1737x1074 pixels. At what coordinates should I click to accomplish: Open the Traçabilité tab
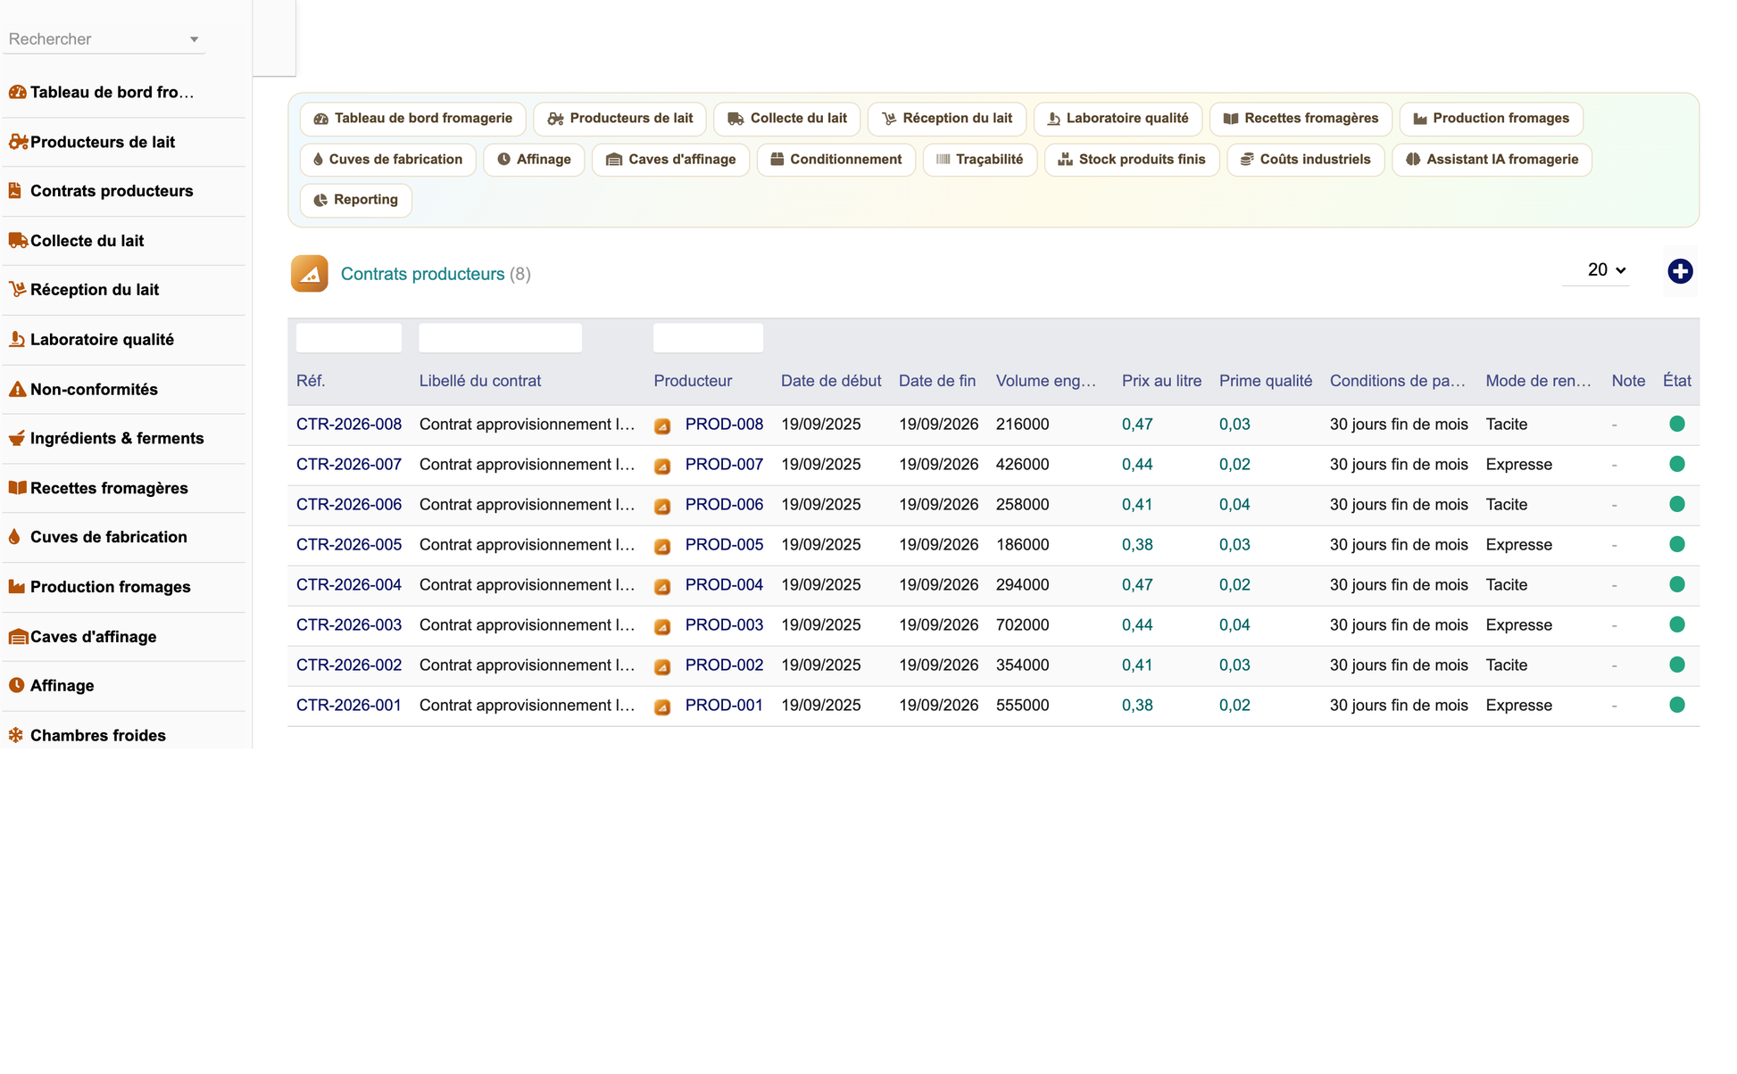point(980,160)
